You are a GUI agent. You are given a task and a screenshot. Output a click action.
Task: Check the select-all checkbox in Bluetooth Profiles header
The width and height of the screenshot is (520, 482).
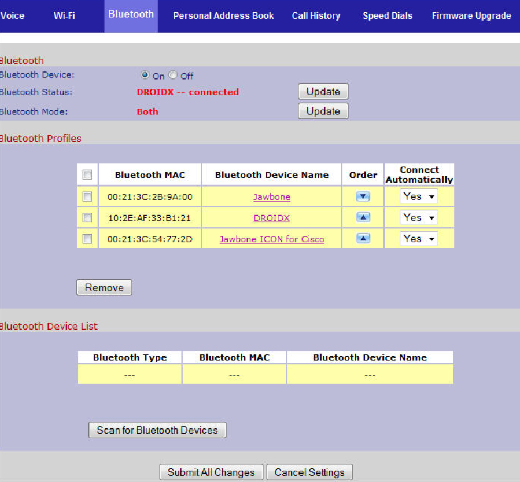click(x=88, y=175)
